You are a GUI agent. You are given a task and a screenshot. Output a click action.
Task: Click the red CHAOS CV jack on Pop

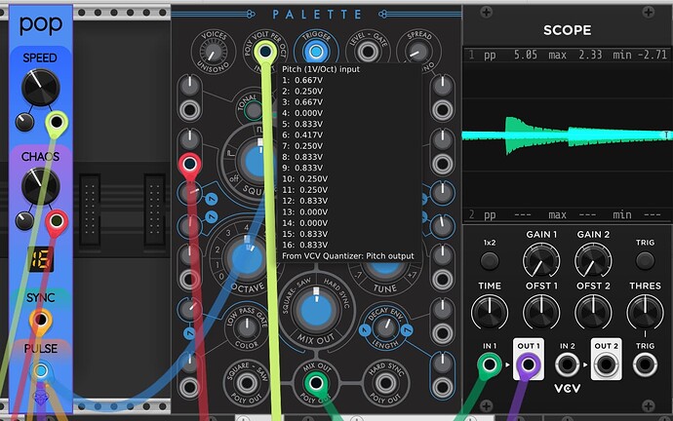coord(57,221)
